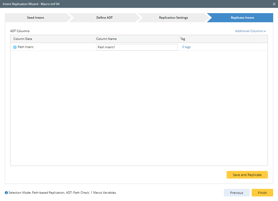This screenshot has height=201, width=278.
Task: Click the Column Data header
Action: point(23,39)
